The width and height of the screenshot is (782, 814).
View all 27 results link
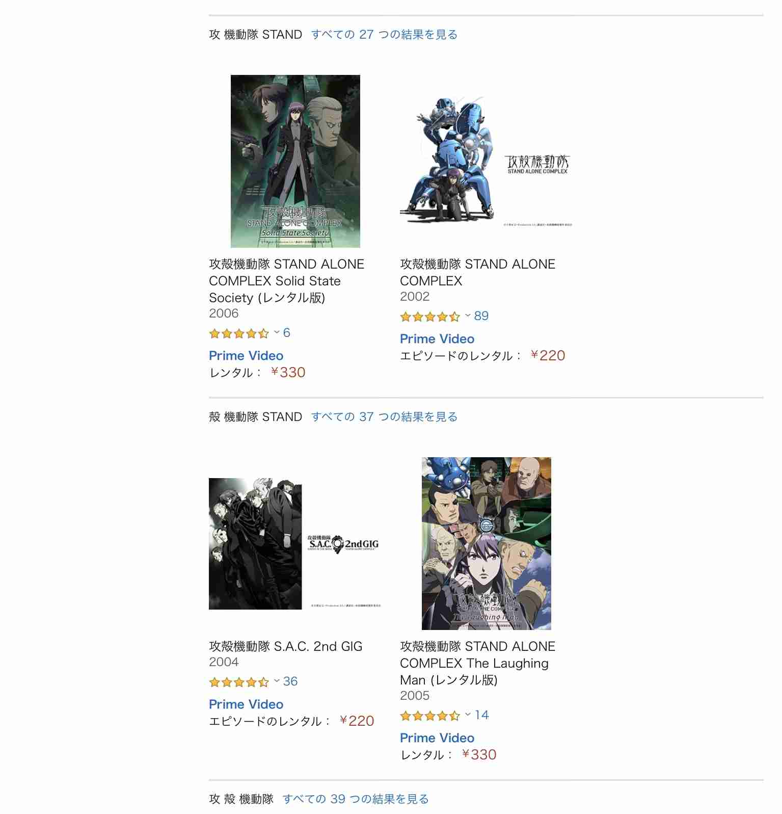(x=384, y=35)
